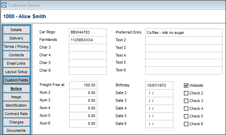Click the Preferred Drink field
226x135 pixels.
(184, 33)
